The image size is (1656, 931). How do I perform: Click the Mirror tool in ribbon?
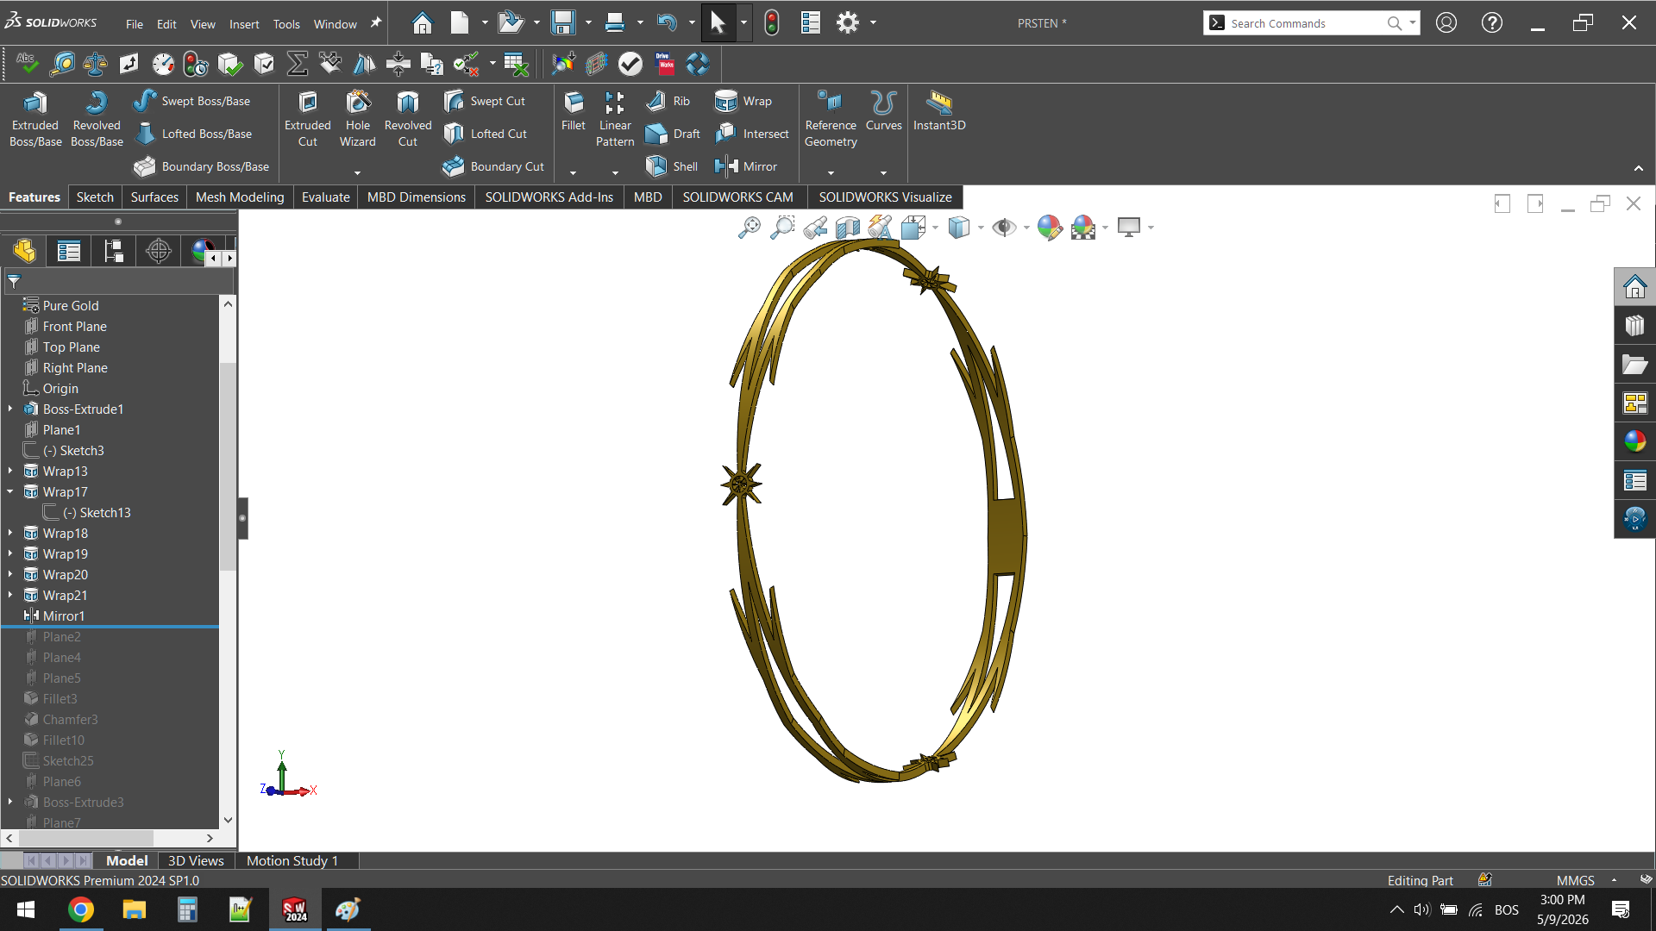tap(746, 166)
